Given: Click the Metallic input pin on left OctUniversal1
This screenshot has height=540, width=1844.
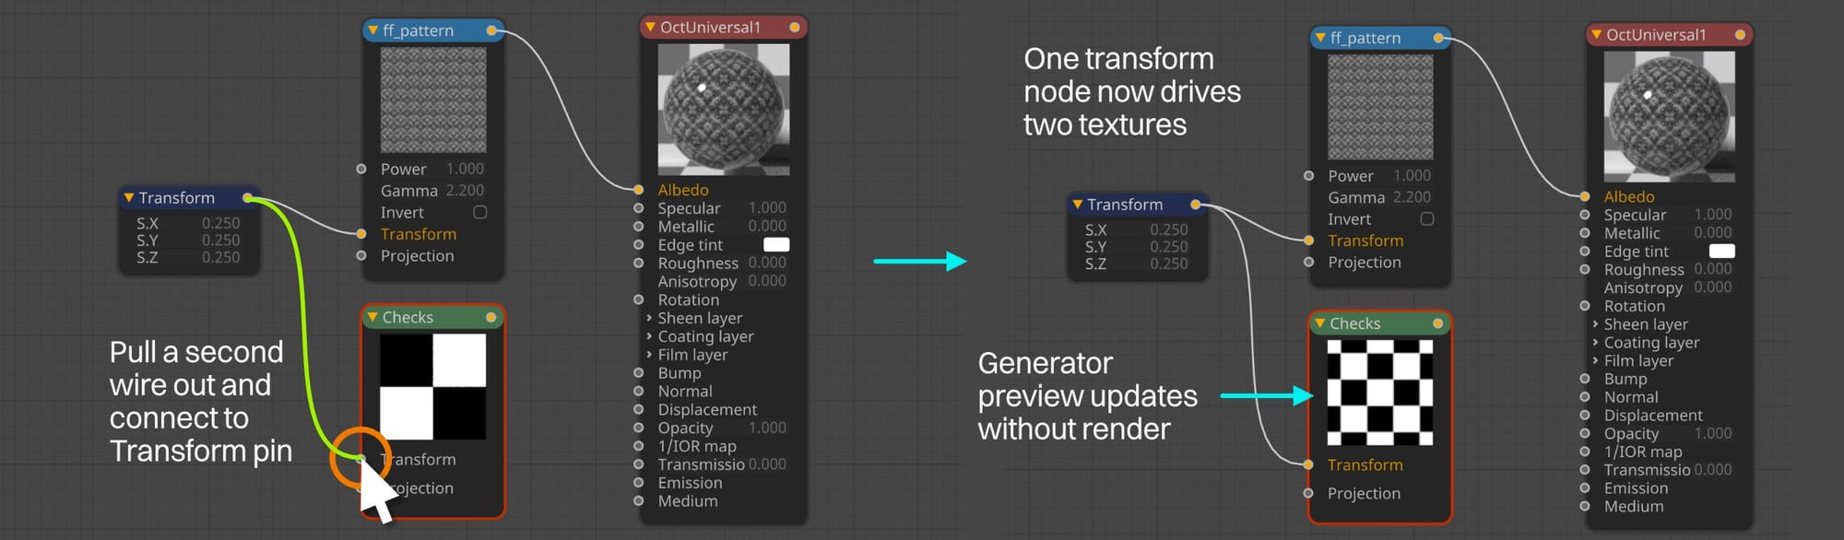Looking at the screenshot, I should (x=638, y=227).
